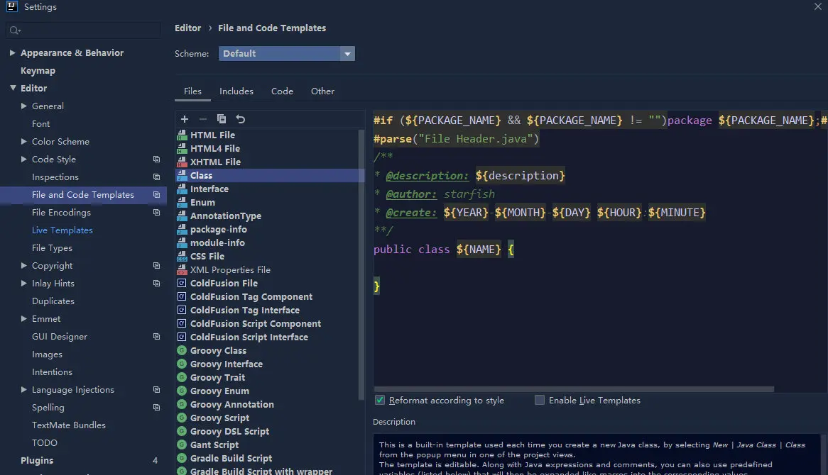
Task: Click the settings search magnifier icon
Action: [x=15, y=30]
